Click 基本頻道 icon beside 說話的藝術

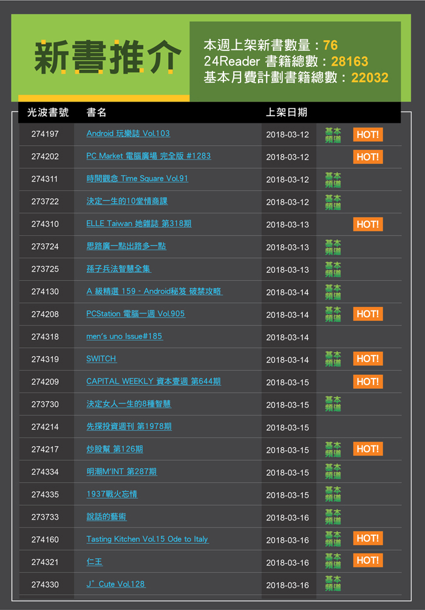pos(333,516)
